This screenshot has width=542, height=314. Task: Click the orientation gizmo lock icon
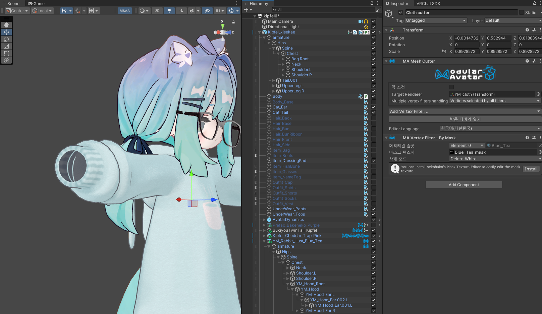coord(233,22)
